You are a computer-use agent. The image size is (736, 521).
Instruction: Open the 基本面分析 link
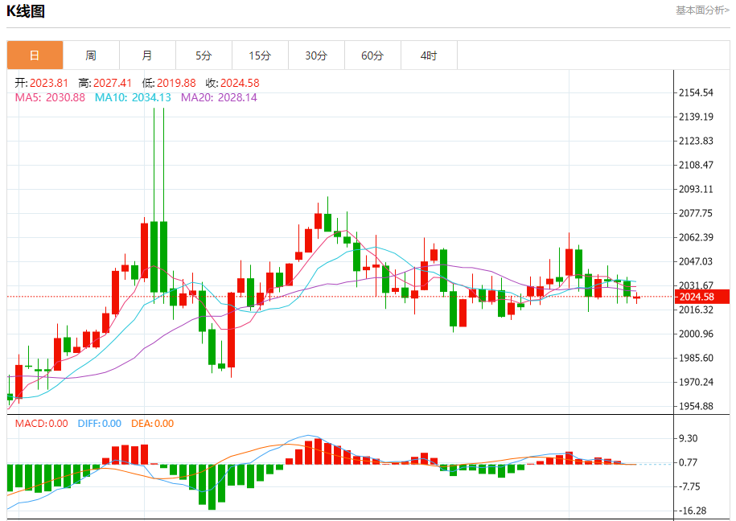coord(702,10)
